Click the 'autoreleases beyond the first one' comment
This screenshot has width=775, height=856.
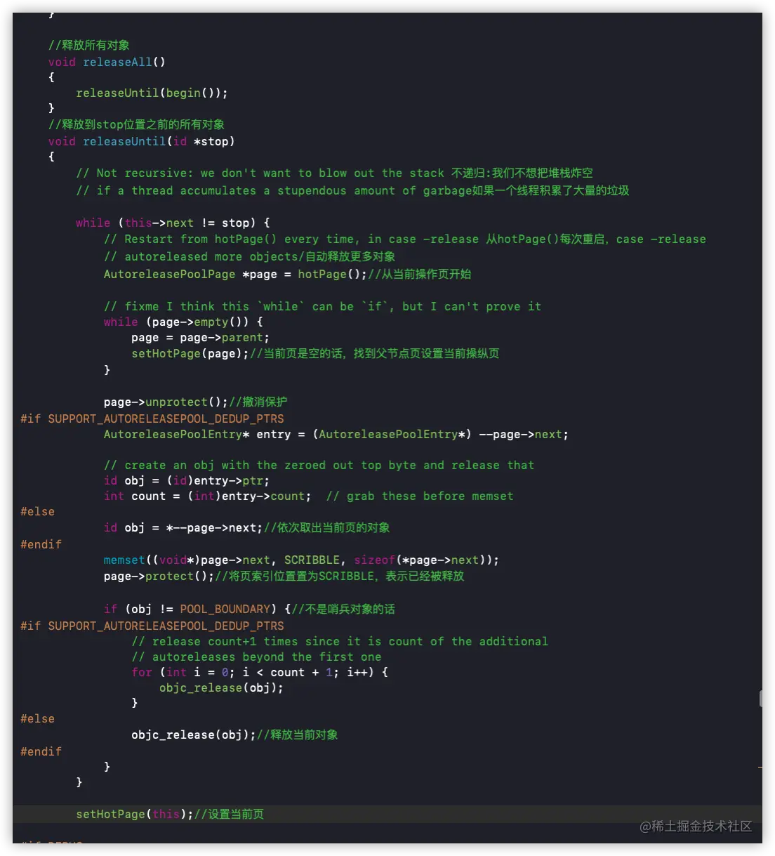coord(256,657)
